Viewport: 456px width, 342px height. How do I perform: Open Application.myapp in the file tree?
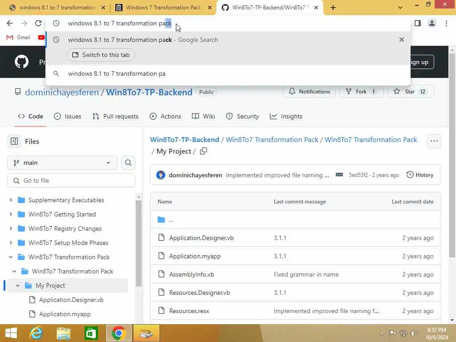tap(65, 314)
